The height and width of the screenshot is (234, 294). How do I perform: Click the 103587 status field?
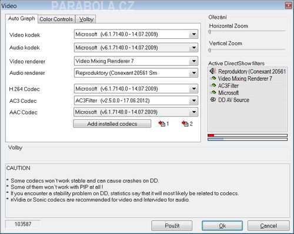[23, 224]
